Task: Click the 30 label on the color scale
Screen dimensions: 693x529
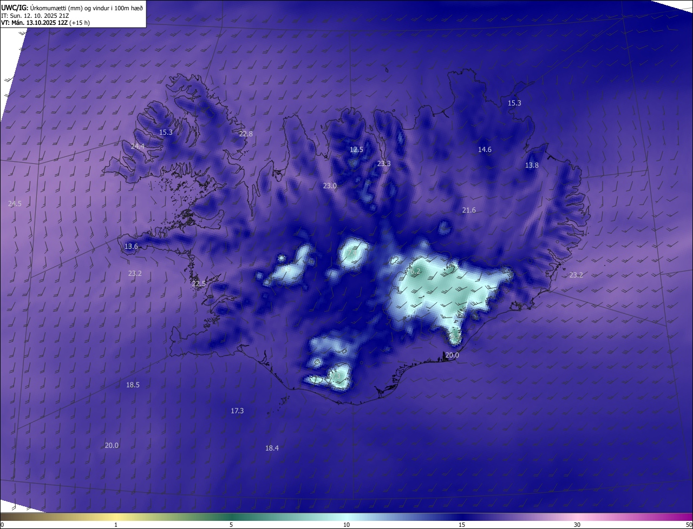Action: click(577, 525)
